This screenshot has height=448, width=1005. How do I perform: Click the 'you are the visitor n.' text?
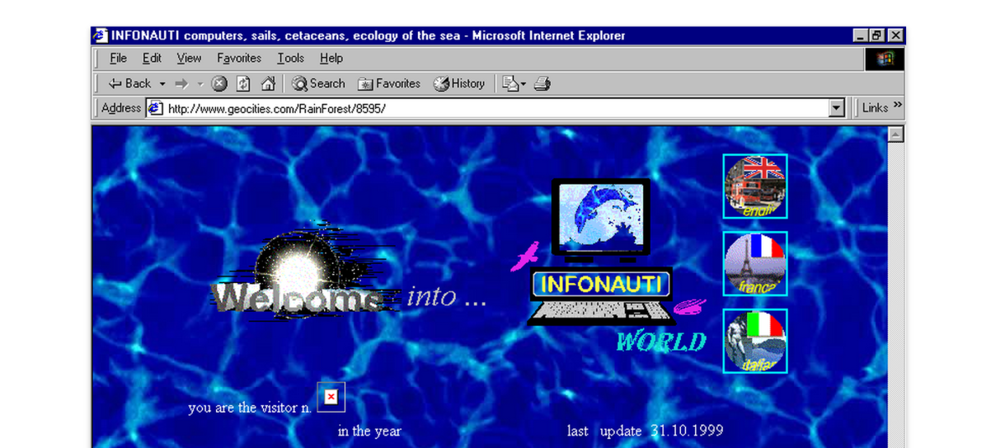click(x=250, y=408)
